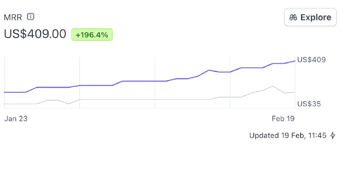Open the Explore button

pos(310,17)
